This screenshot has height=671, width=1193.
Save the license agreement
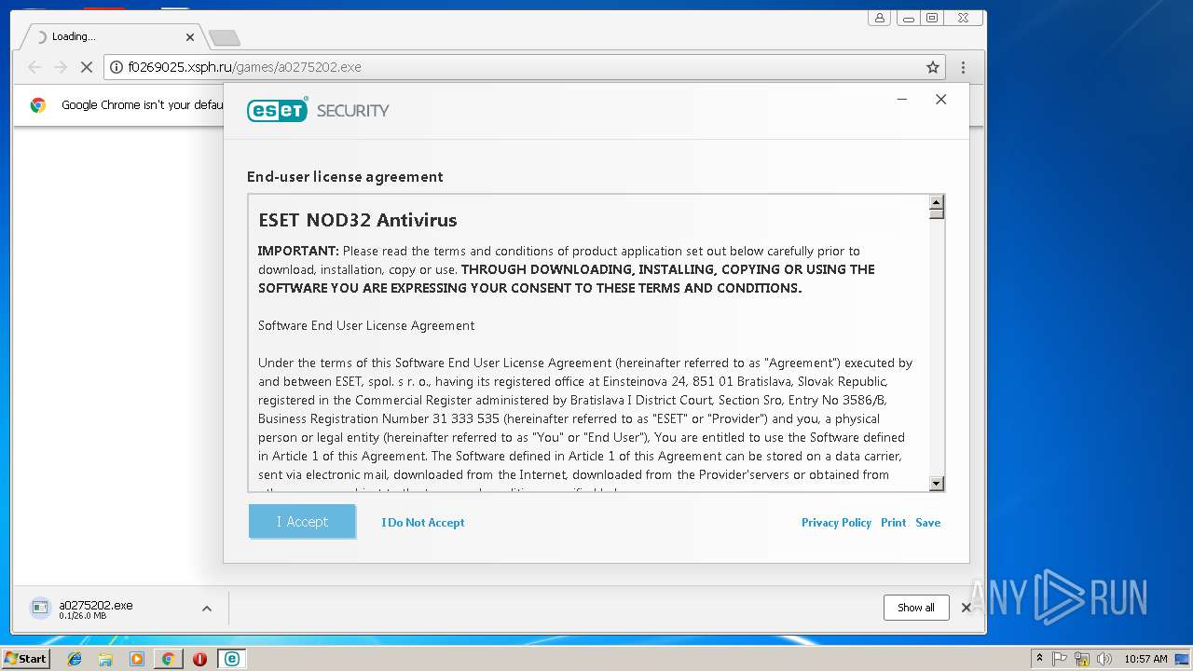[927, 523]
